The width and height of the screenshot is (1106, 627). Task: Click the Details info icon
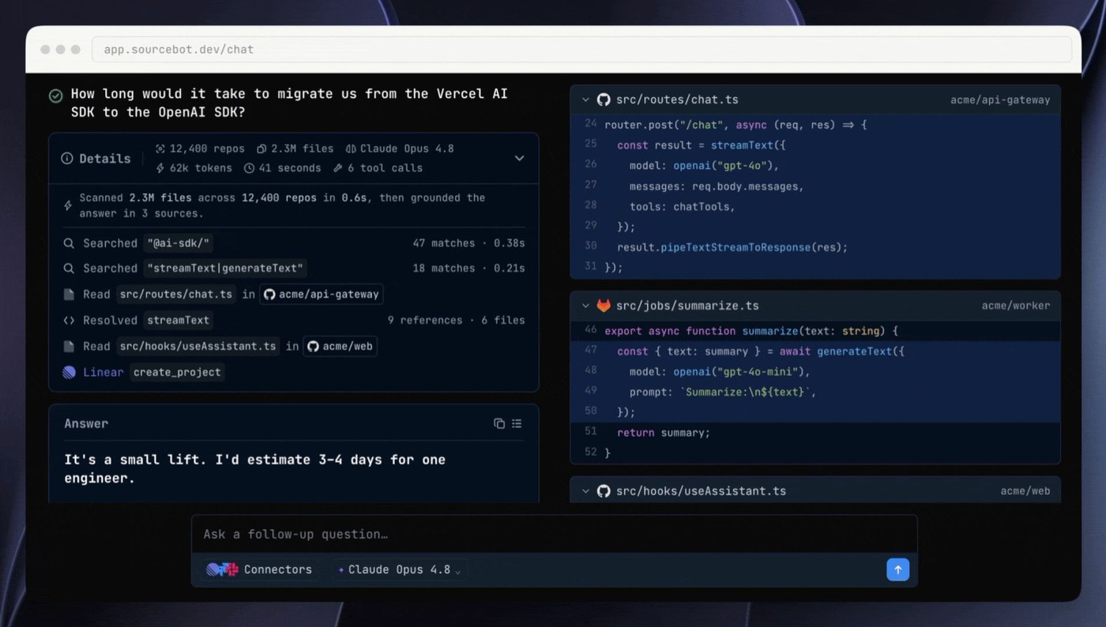(x=67, y=159)
